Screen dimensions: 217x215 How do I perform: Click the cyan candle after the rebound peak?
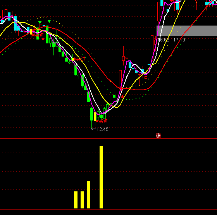click(130, 65)
